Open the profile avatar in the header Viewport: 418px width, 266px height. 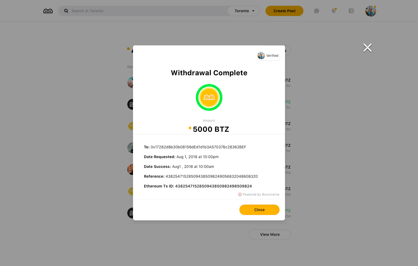tap(371, 11)
